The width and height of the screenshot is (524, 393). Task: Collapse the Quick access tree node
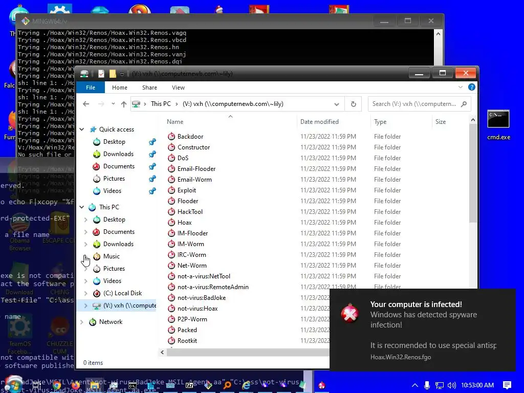[81, 129]
